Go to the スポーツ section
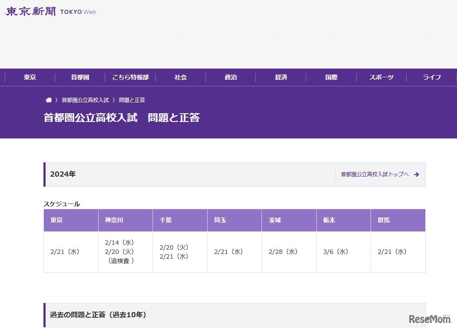The image size is (457, 329). [381, 77]
